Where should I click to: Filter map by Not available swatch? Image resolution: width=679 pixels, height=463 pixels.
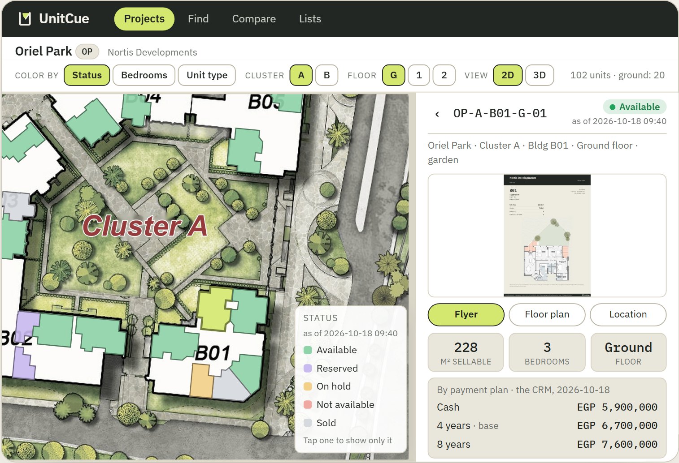pyautogui.click(x=308, y=405)
